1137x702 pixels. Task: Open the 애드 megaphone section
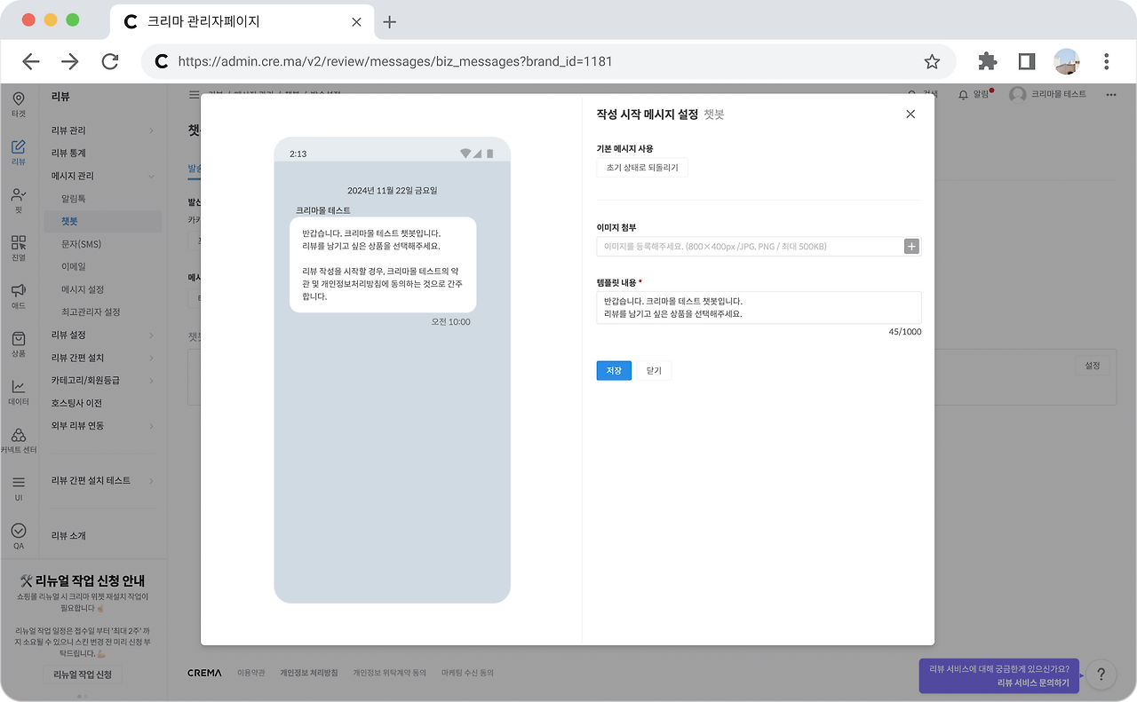(x=19, y=296)
